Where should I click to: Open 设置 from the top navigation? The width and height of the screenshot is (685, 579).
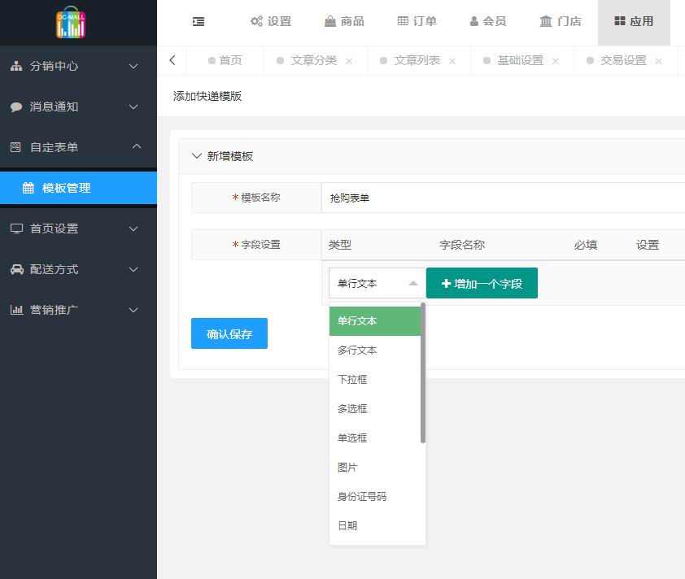tap(270, 22)
